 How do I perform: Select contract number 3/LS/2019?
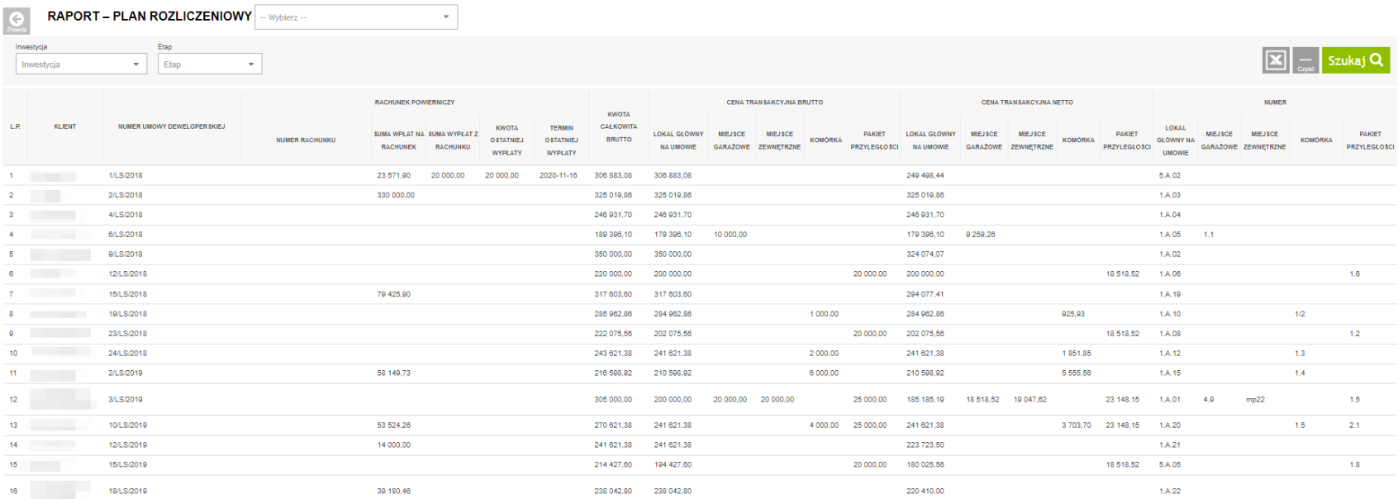(126, 399)
